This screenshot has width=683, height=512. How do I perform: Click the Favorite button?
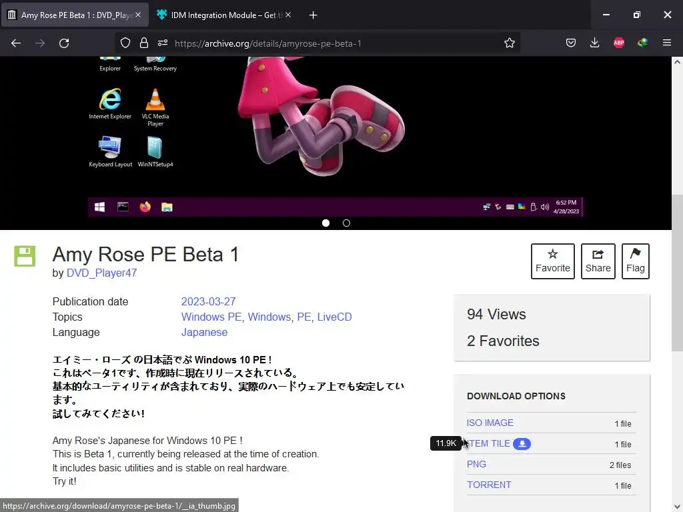[553, 261]
